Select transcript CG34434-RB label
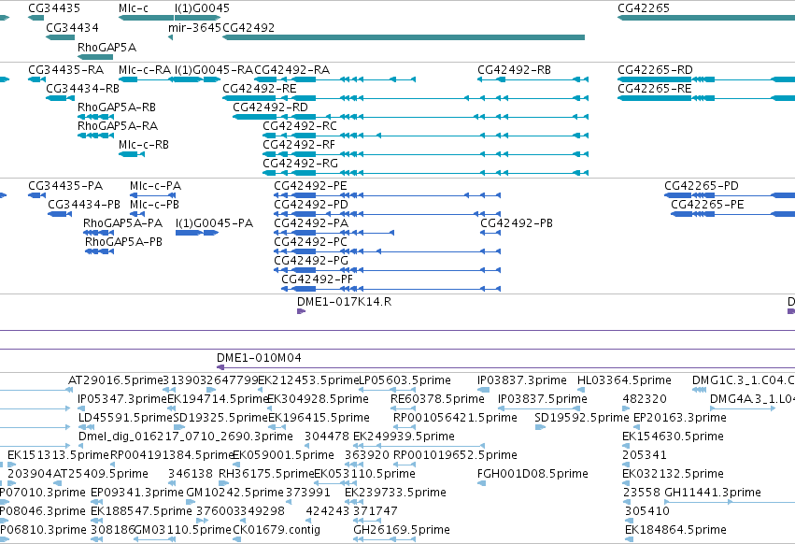Screen dimensions: 795x544 pos(82,89)
